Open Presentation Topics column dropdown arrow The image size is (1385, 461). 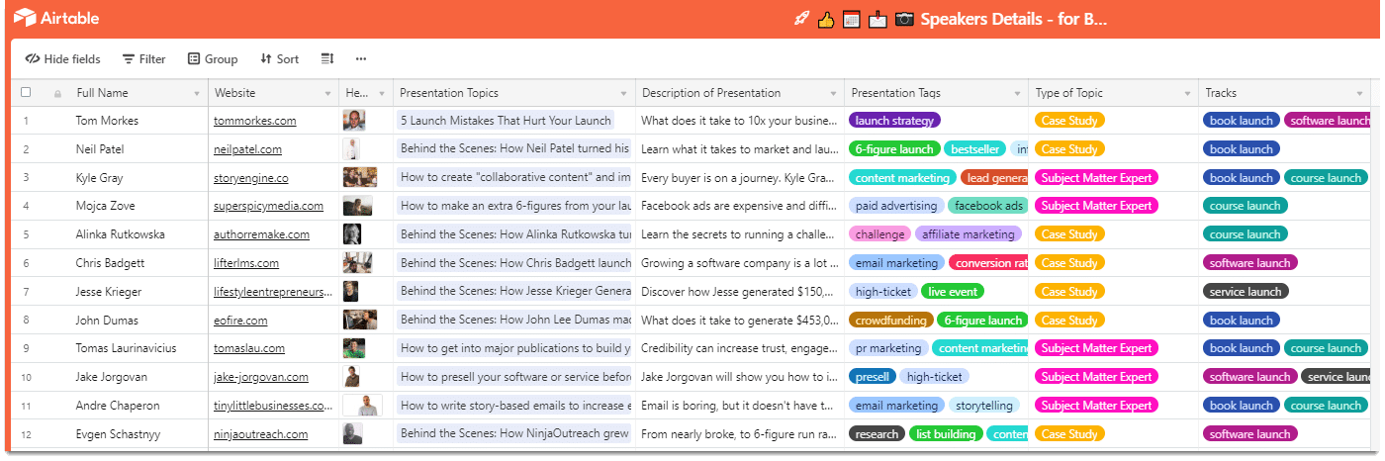coord(623,94)
